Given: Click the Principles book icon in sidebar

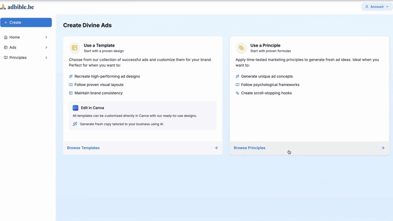Looking at the screenshot, I should point(6,57).
